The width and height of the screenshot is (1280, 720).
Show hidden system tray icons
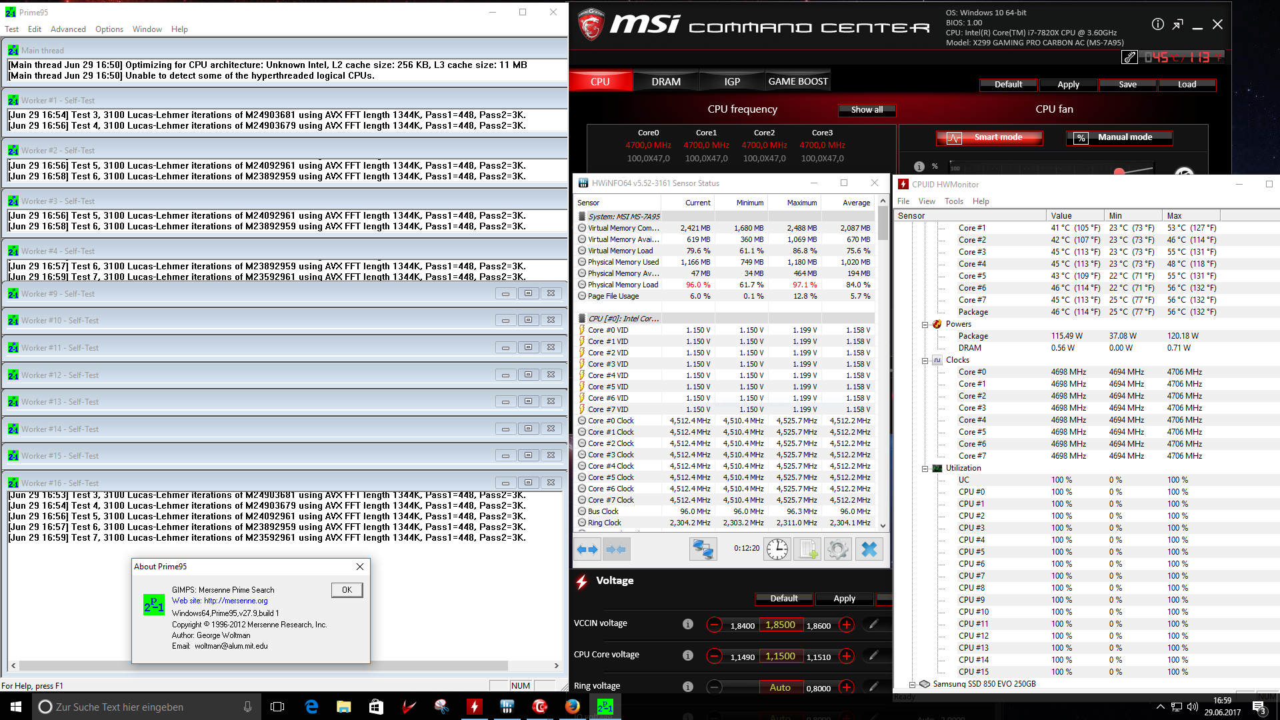click(x=1160, y=707)
